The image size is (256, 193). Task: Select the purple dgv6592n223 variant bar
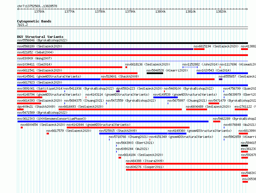point(118,91)
